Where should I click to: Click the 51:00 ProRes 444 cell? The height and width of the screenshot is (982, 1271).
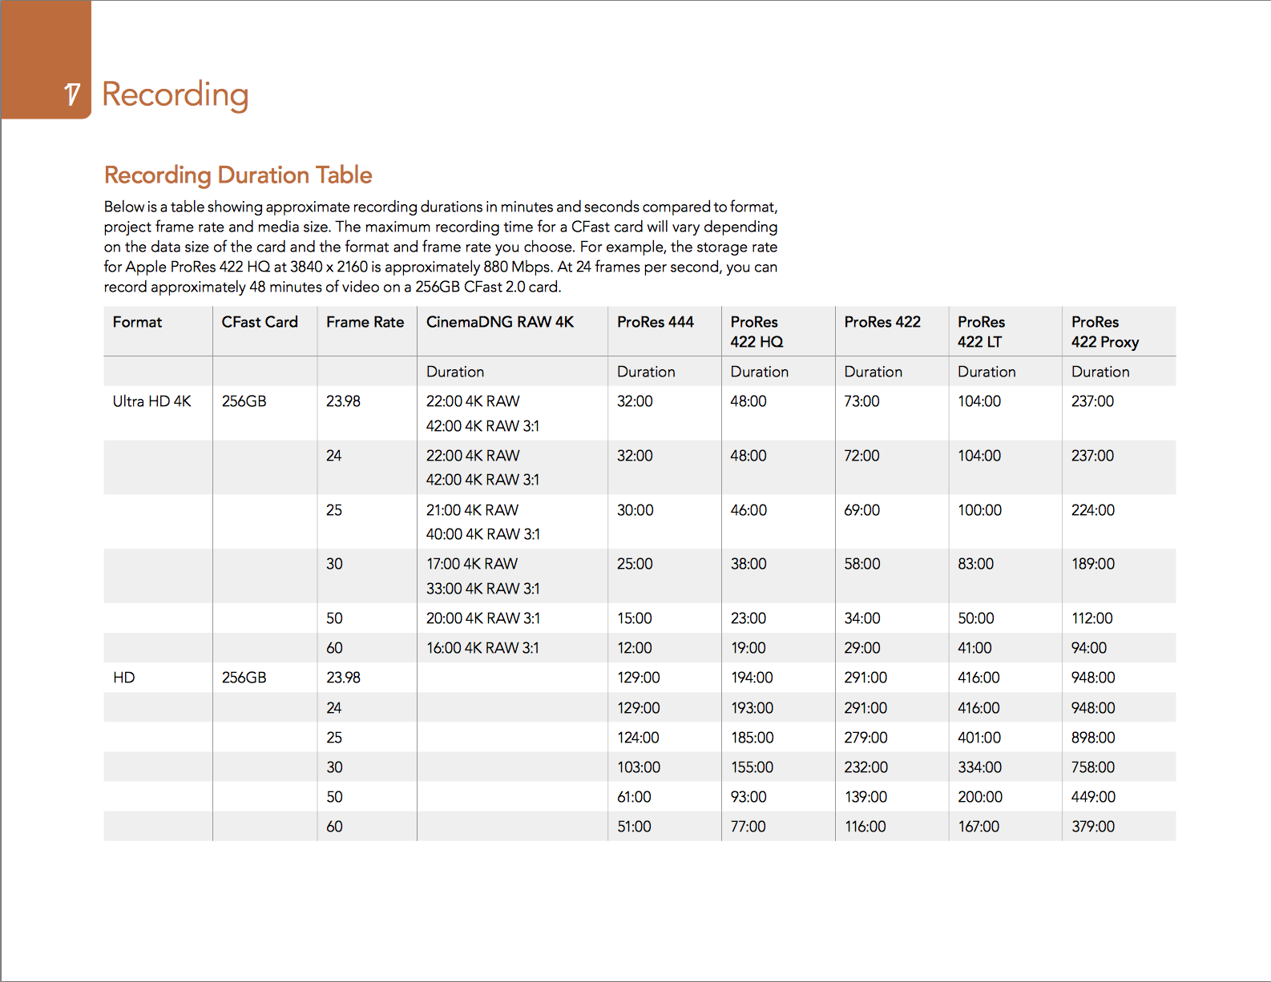634,827
